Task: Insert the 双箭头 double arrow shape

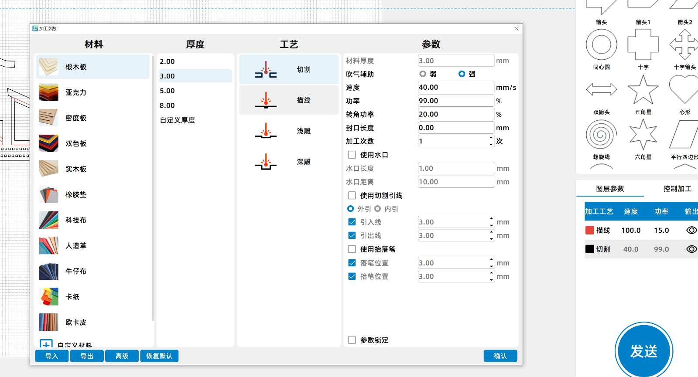Action: pyautogui.click(x=601, y=90)
